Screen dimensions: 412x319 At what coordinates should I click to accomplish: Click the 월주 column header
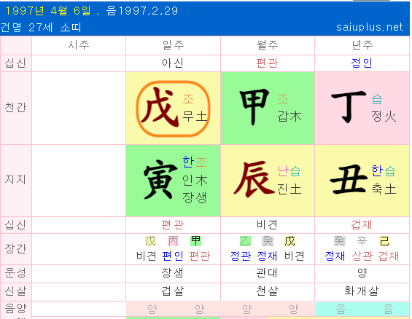(268, 45)
